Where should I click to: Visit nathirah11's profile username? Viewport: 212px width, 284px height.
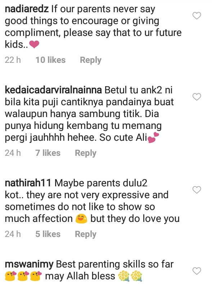[28, 183]
